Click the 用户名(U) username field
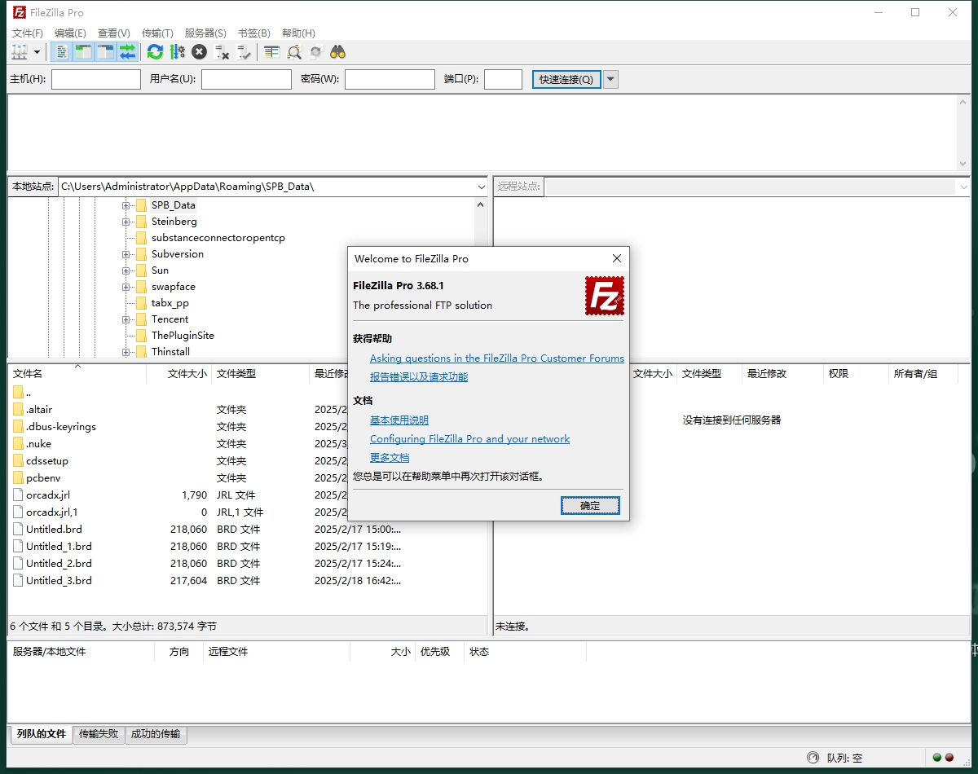 click(246, 79)
